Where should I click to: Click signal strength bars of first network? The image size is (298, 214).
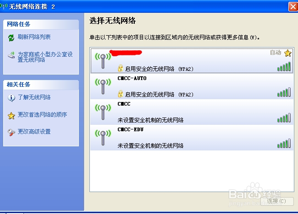284,66
